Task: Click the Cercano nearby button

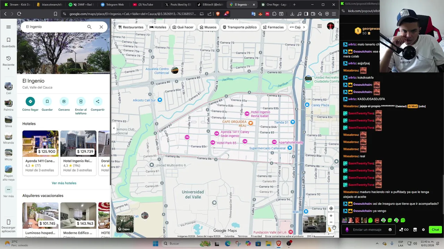Action: pos(64,104)
